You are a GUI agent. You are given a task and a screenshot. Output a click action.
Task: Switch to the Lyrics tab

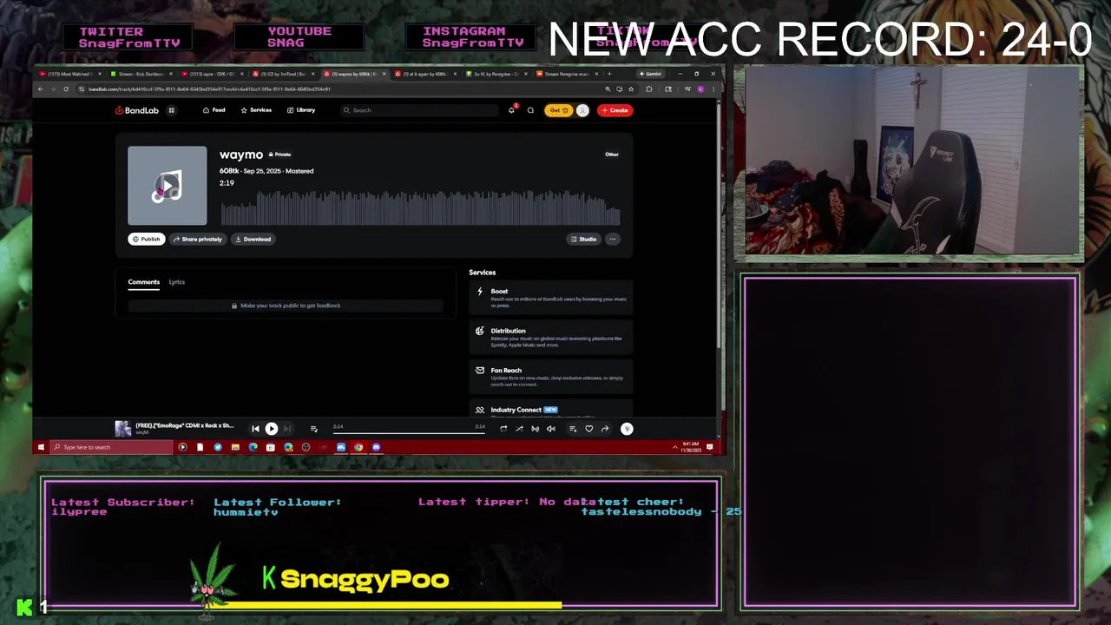tap(177, 282)
